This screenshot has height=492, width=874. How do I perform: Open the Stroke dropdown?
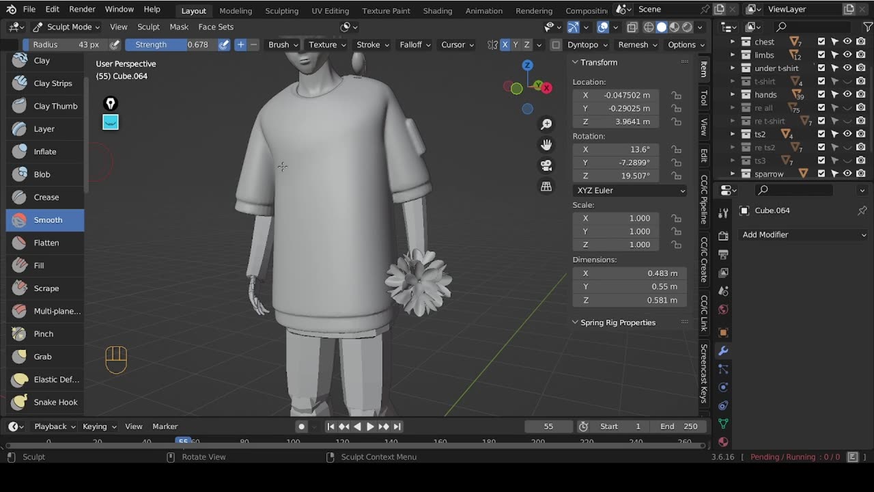[x=373, y=44]
